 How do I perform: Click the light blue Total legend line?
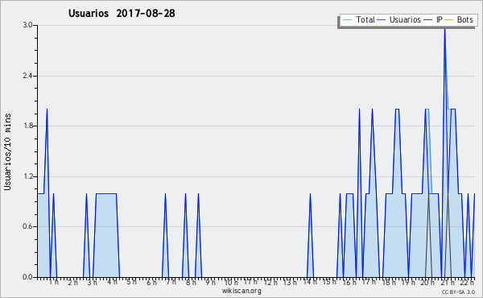pyautogui.click(x=347, y=20)
